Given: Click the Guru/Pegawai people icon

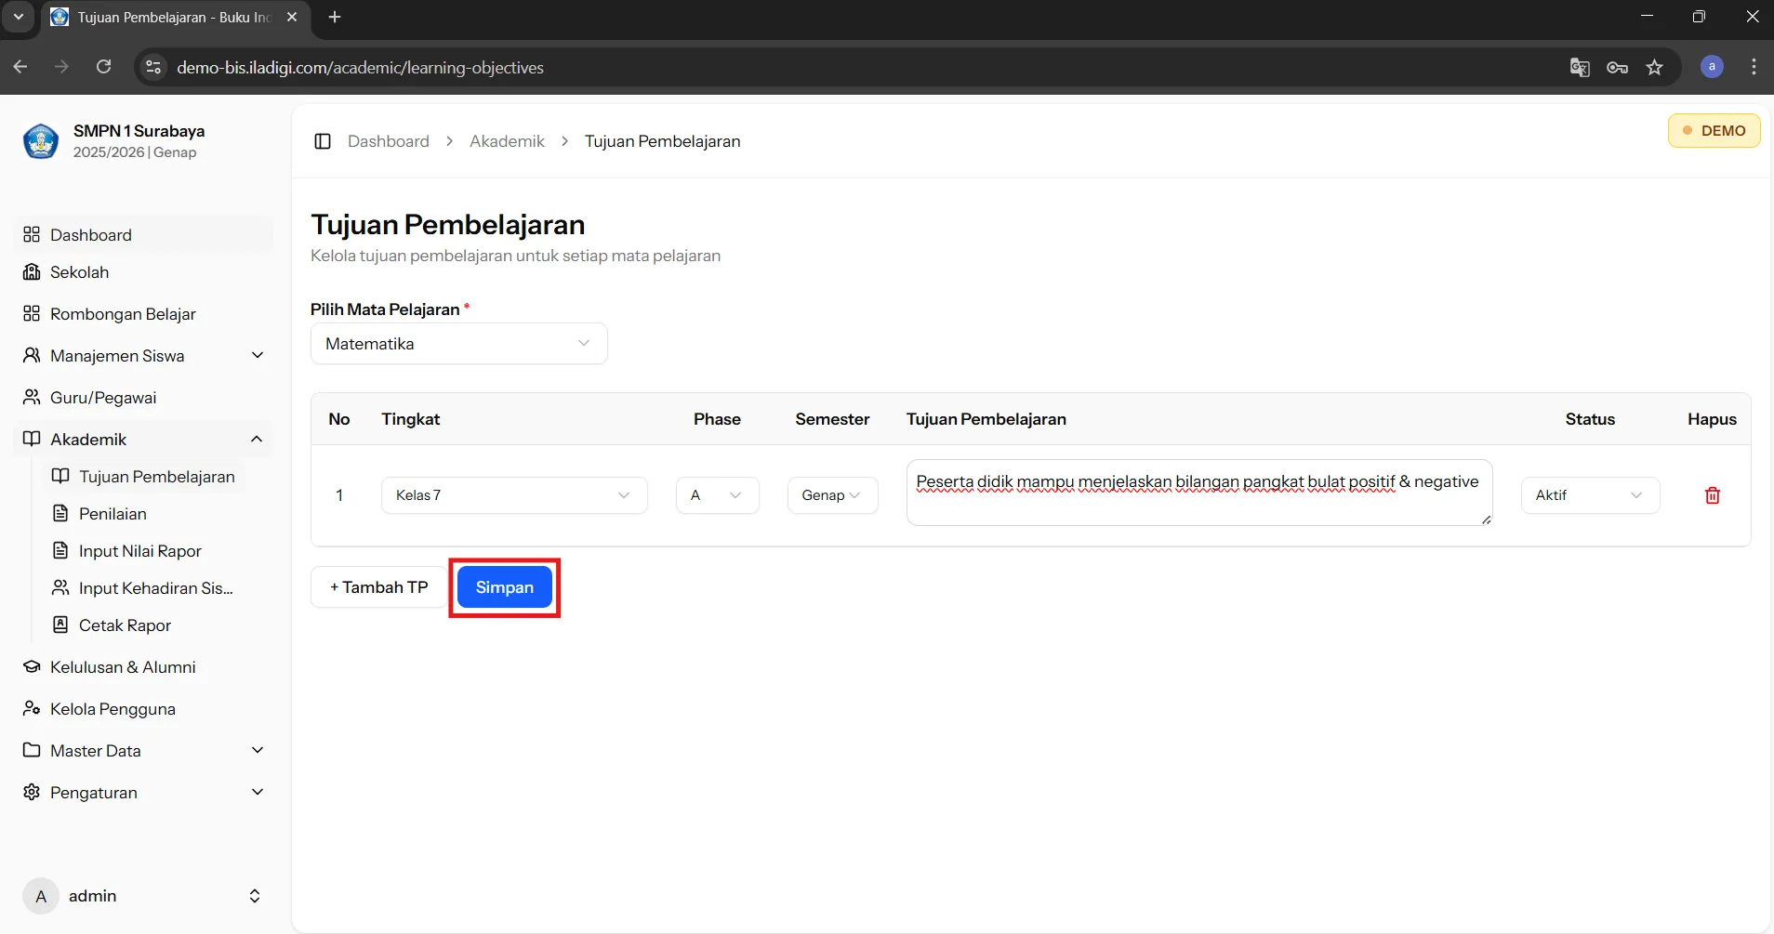Looking at the screenshot, I should [32, 397].
